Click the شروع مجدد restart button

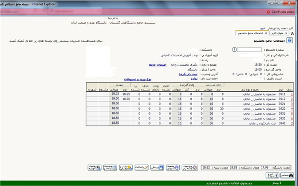tap(272, 176)
